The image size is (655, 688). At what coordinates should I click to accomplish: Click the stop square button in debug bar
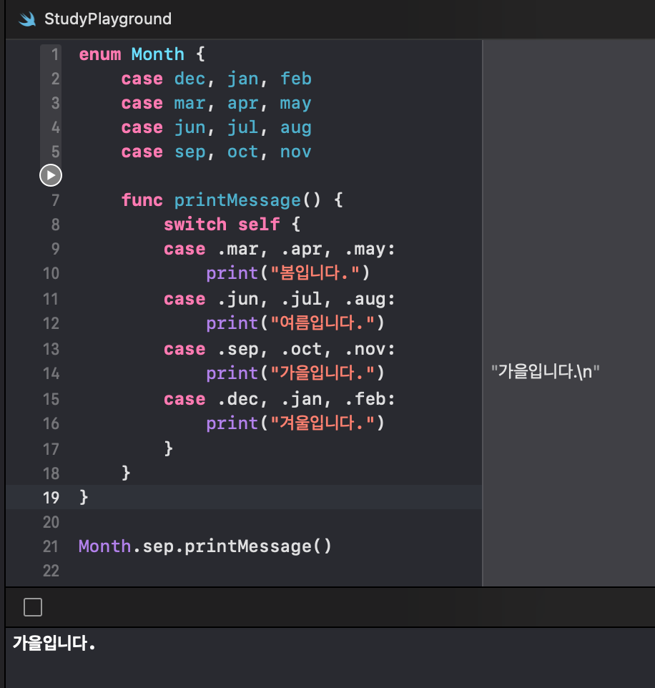tap(33, 607)
